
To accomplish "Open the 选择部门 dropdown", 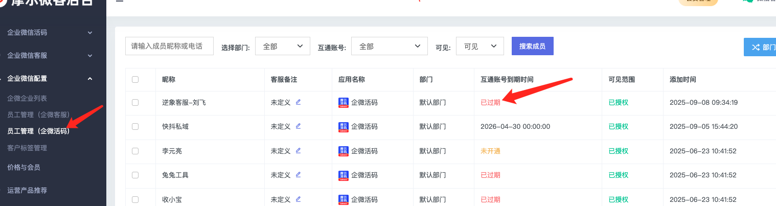I will pos(282,46).
